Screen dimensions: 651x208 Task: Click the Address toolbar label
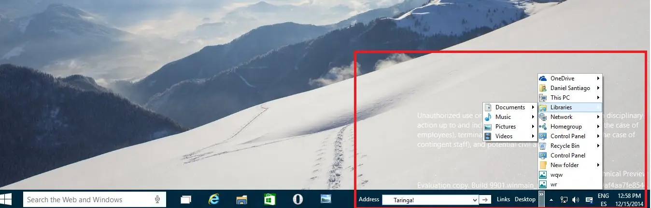click(x=369, y=199)
